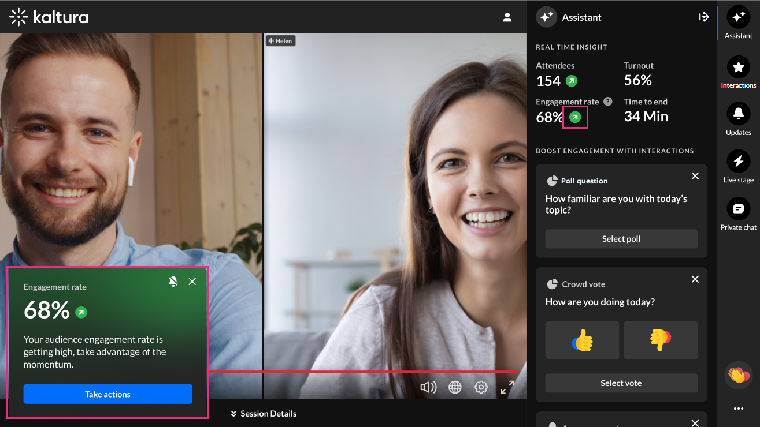Click the engagement rate help icon
Viewport: 760px width, 427px height.
coord(607,101)
